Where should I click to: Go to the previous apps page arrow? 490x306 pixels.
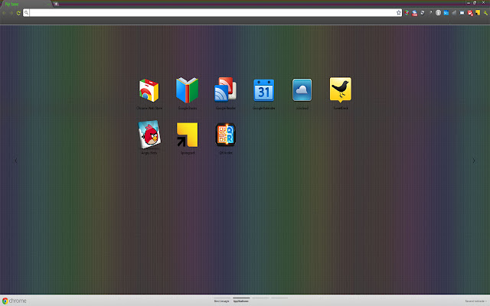coord(15,161)
